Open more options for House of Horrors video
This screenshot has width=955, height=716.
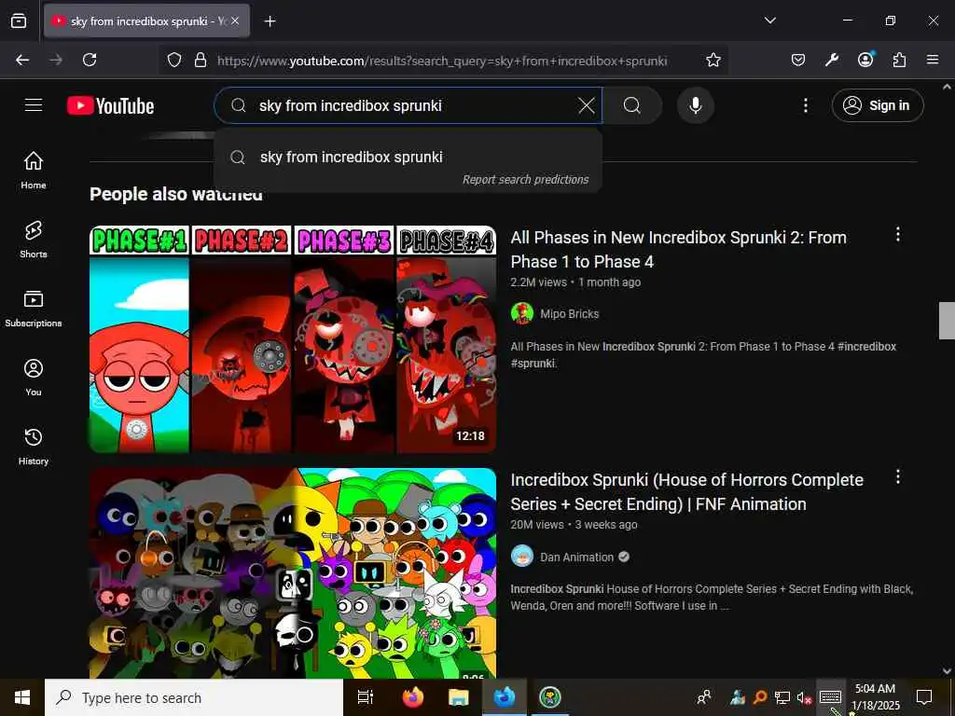point(898,476)
